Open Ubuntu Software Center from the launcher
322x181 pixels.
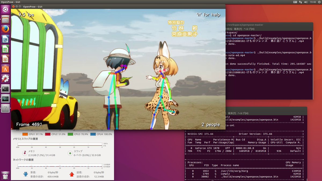(x=5, y=69)
